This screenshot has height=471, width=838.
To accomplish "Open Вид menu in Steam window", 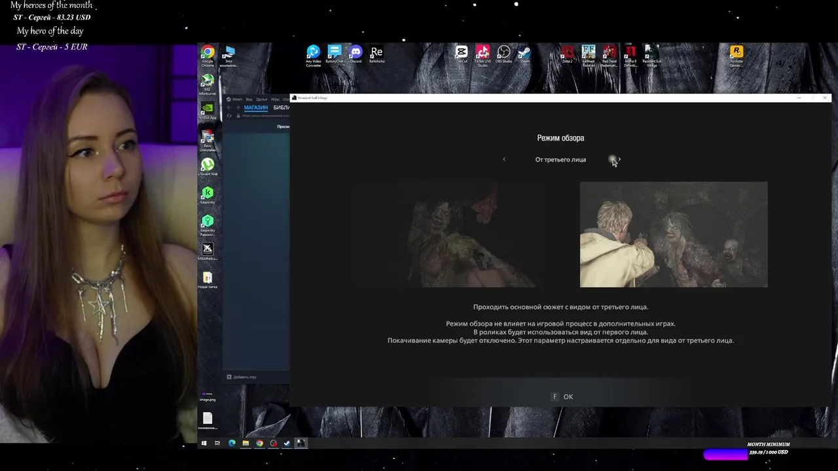I will click(x=249, y=99).
